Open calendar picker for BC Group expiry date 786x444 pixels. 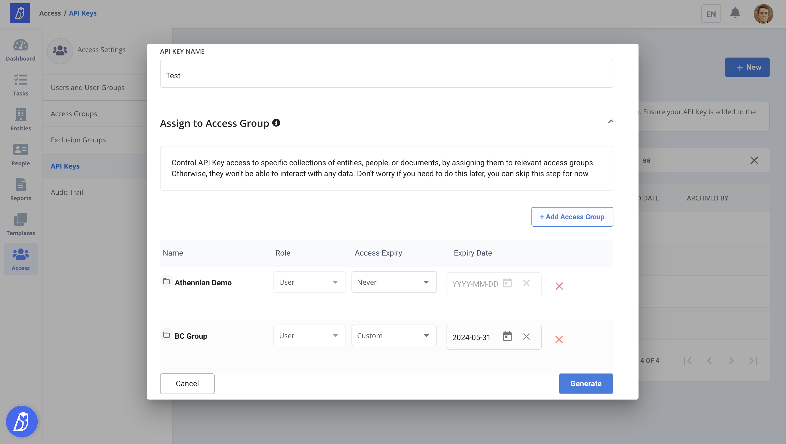(507, 336)
